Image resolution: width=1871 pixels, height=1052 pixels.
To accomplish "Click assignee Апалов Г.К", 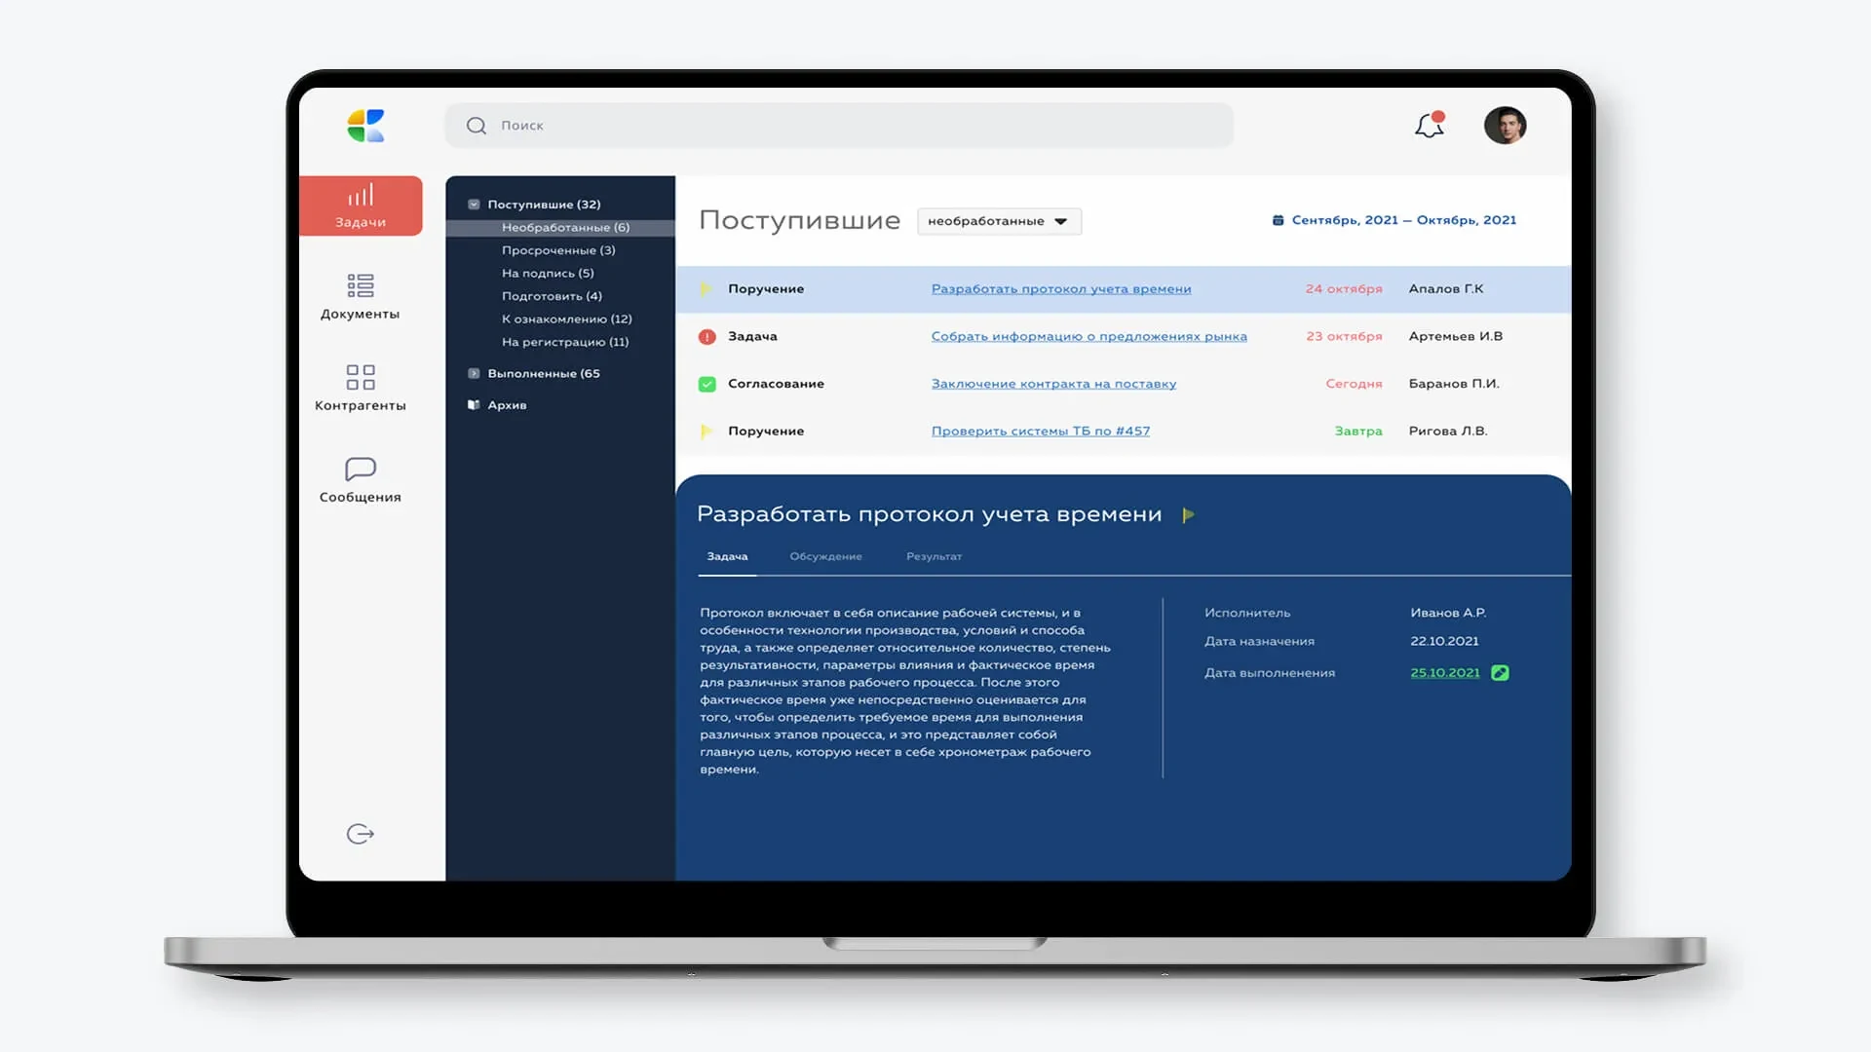I will point(1446,289).
